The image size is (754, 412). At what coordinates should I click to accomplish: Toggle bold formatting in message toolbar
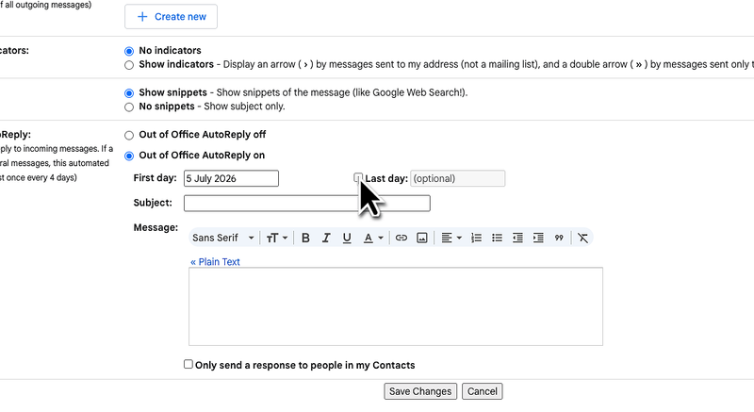pyautogui.click(x=305, y=238)
